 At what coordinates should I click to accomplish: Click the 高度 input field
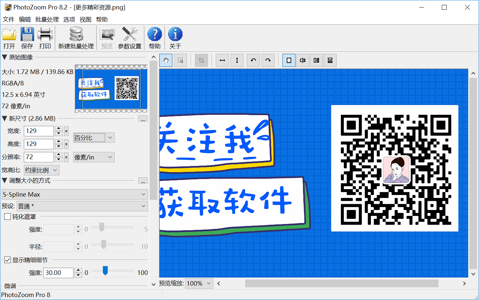[x=39, y=144]
